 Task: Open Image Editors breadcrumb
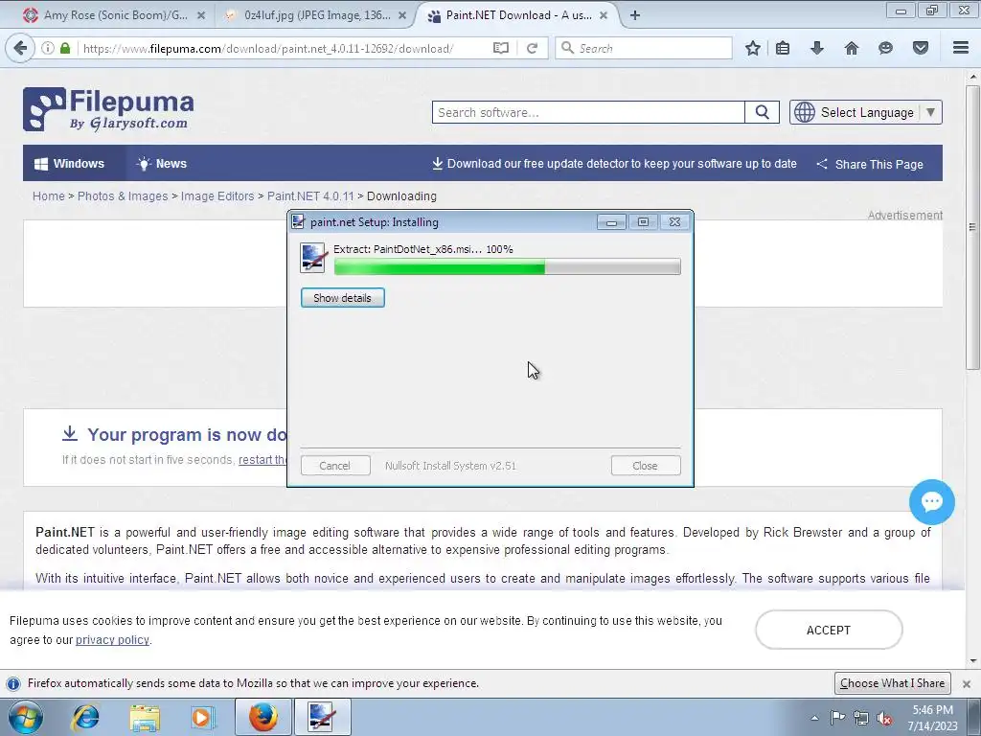pyautogui.click(x=217, y=195)
